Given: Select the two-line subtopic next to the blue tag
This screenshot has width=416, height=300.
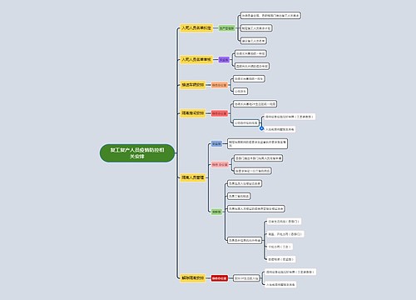Looking at the screenshot, I should point(257,143).
